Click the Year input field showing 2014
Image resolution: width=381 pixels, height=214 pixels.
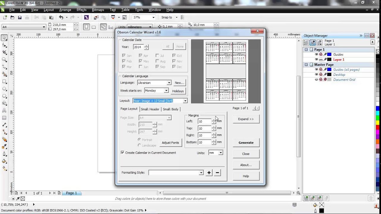click(139, 47)
